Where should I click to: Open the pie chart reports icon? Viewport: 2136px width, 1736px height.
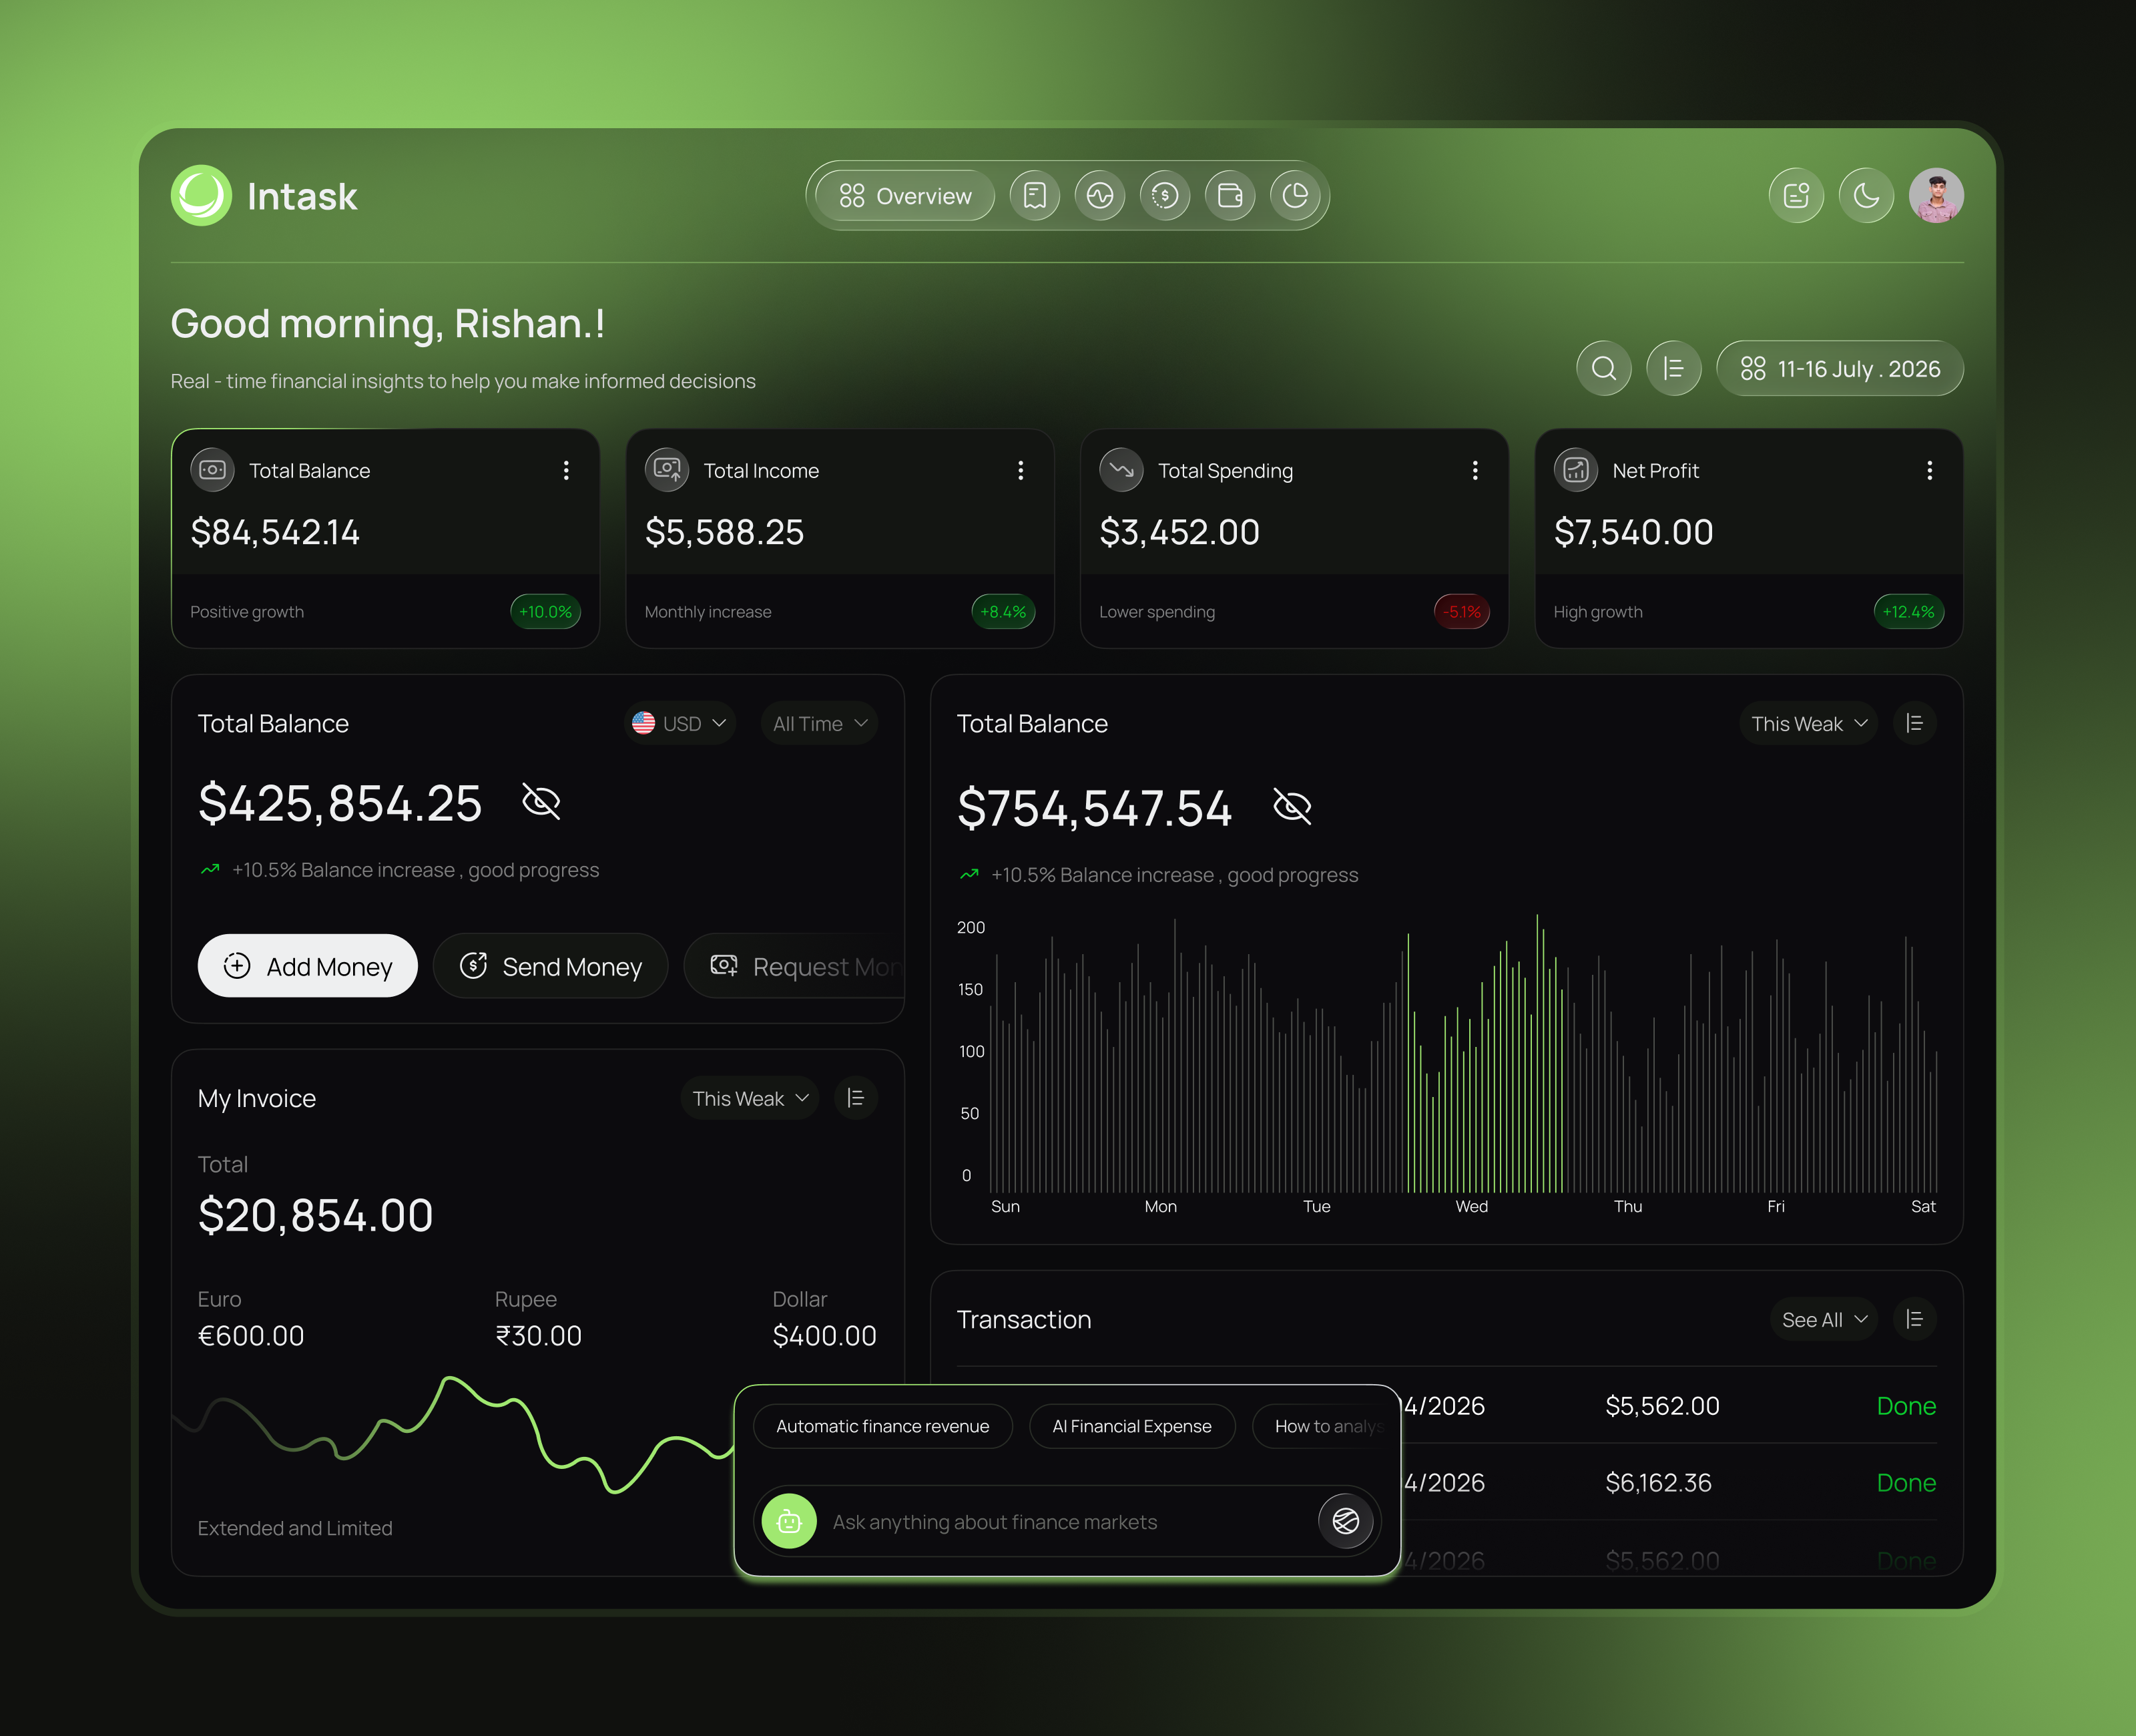coord(1296,196)
